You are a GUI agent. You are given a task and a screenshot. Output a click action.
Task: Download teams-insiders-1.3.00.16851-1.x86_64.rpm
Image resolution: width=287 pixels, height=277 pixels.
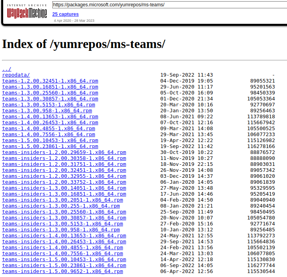pyautogui.click(x=64, y=194)
